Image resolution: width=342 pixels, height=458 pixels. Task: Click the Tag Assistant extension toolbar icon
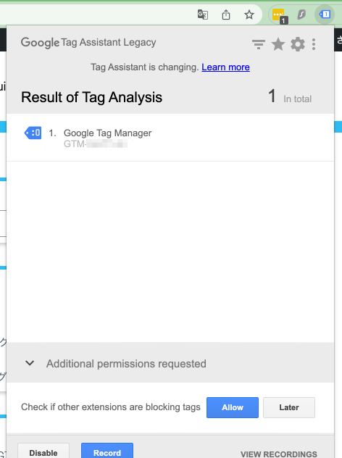tap(325, 14)
